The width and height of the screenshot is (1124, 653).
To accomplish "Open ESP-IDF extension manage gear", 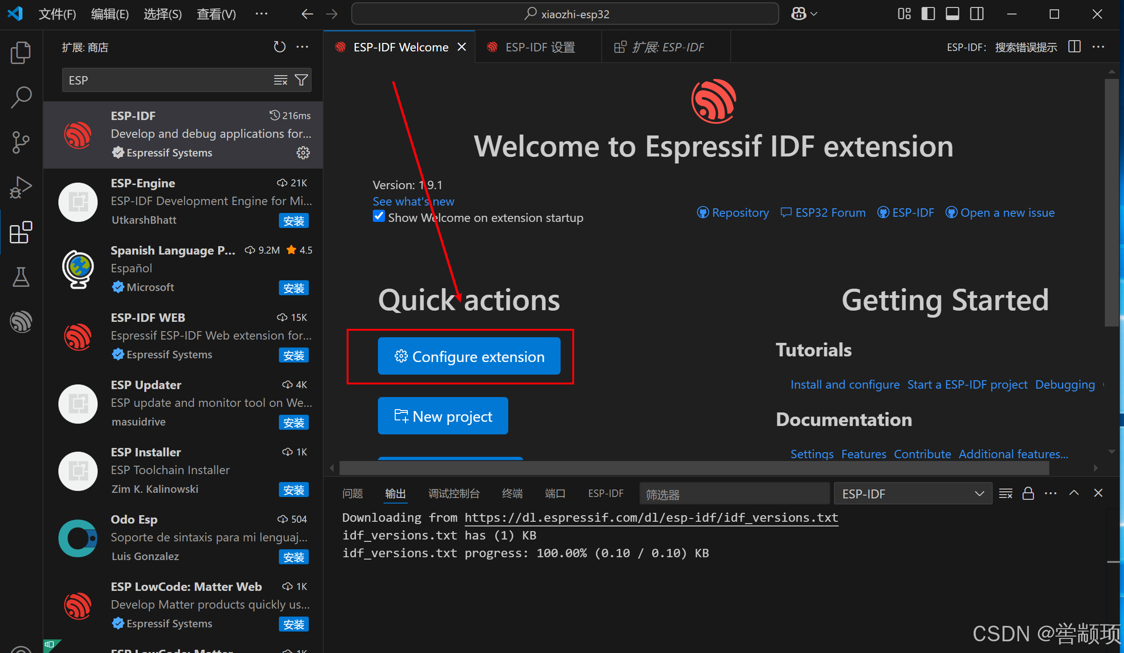I will pos(303,153).
